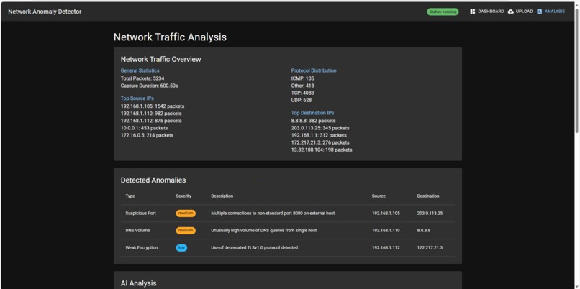Click '172.217.21.3: 276 packets' entry
This screenshot has width=580, height=289.
tap(320, 142)
